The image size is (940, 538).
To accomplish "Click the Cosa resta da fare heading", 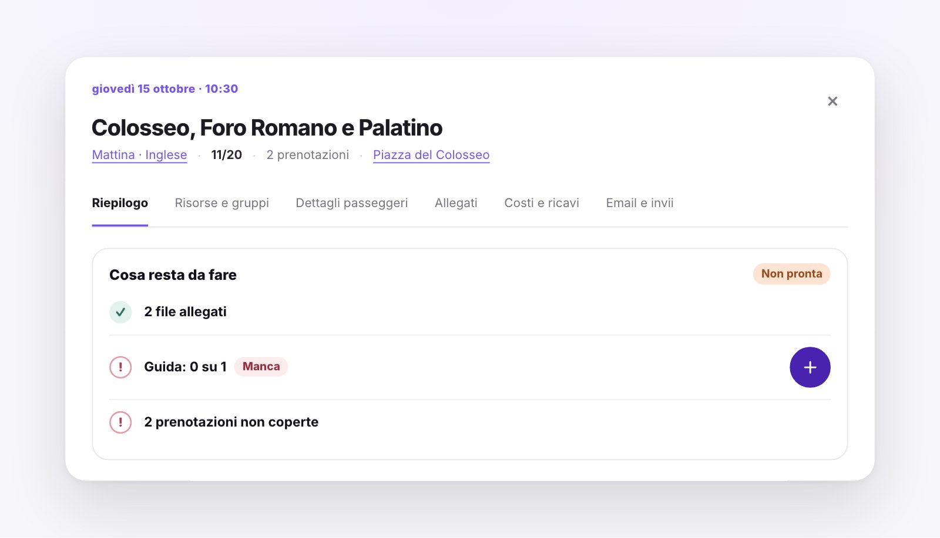I will tap(173, 275).
